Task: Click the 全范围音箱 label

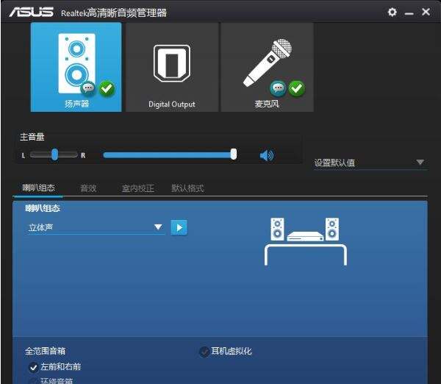Action: (x=46, y=351)
